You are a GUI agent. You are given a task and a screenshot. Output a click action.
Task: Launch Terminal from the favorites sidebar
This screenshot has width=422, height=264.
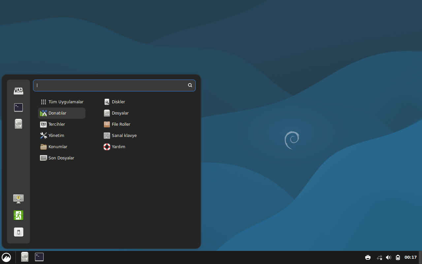(x=18, y=107)
